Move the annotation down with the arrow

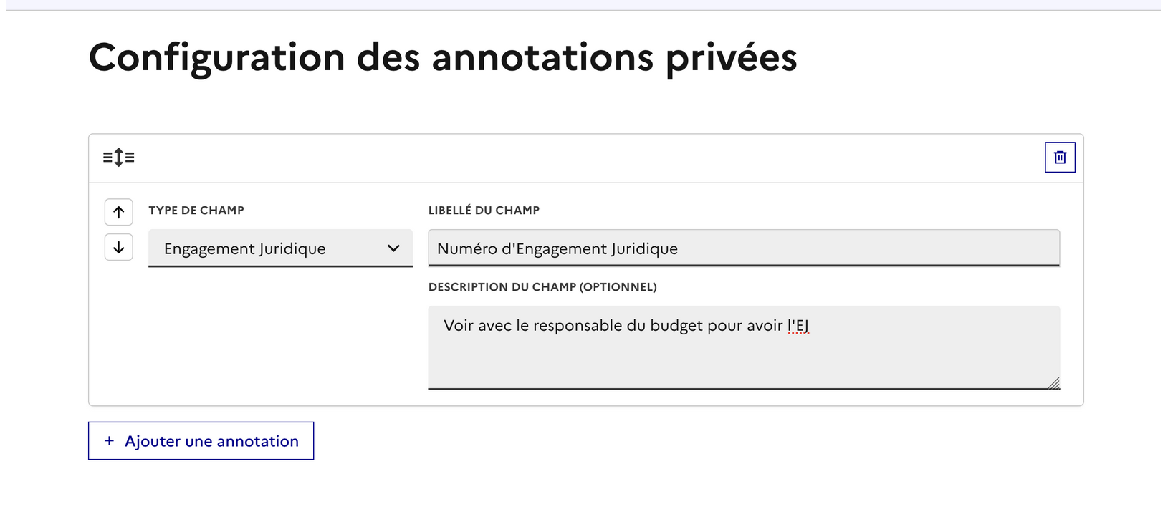coord(119,247)
